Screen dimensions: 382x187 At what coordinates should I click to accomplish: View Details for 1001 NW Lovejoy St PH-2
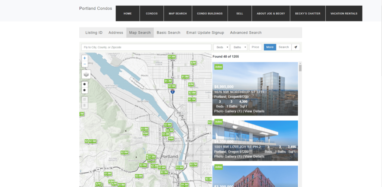[254, 156]
